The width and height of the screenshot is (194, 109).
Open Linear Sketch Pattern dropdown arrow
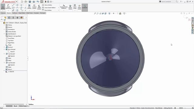59,8
